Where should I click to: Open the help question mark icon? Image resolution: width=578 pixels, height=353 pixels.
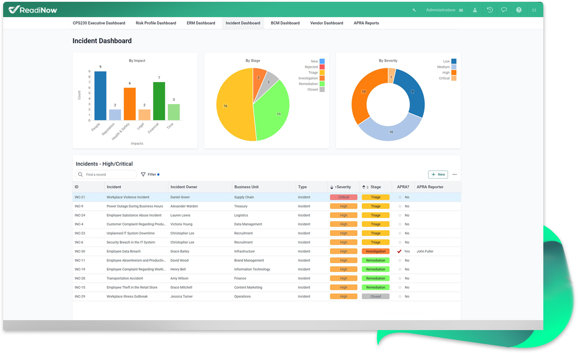519,10
